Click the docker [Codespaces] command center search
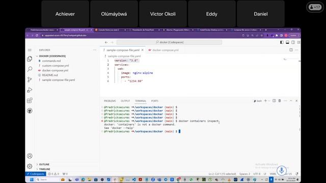Screen dimensions: 326x183 169,42
